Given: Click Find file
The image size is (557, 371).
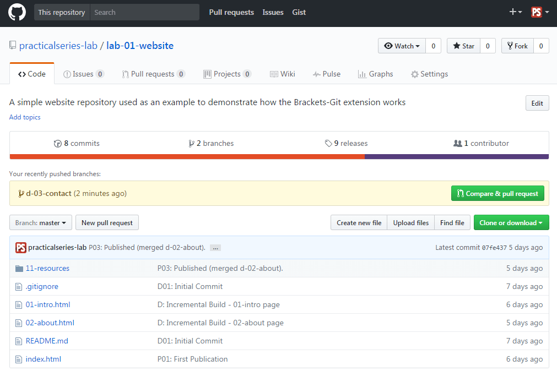Looking at the screenshot, I should [452, 222].
